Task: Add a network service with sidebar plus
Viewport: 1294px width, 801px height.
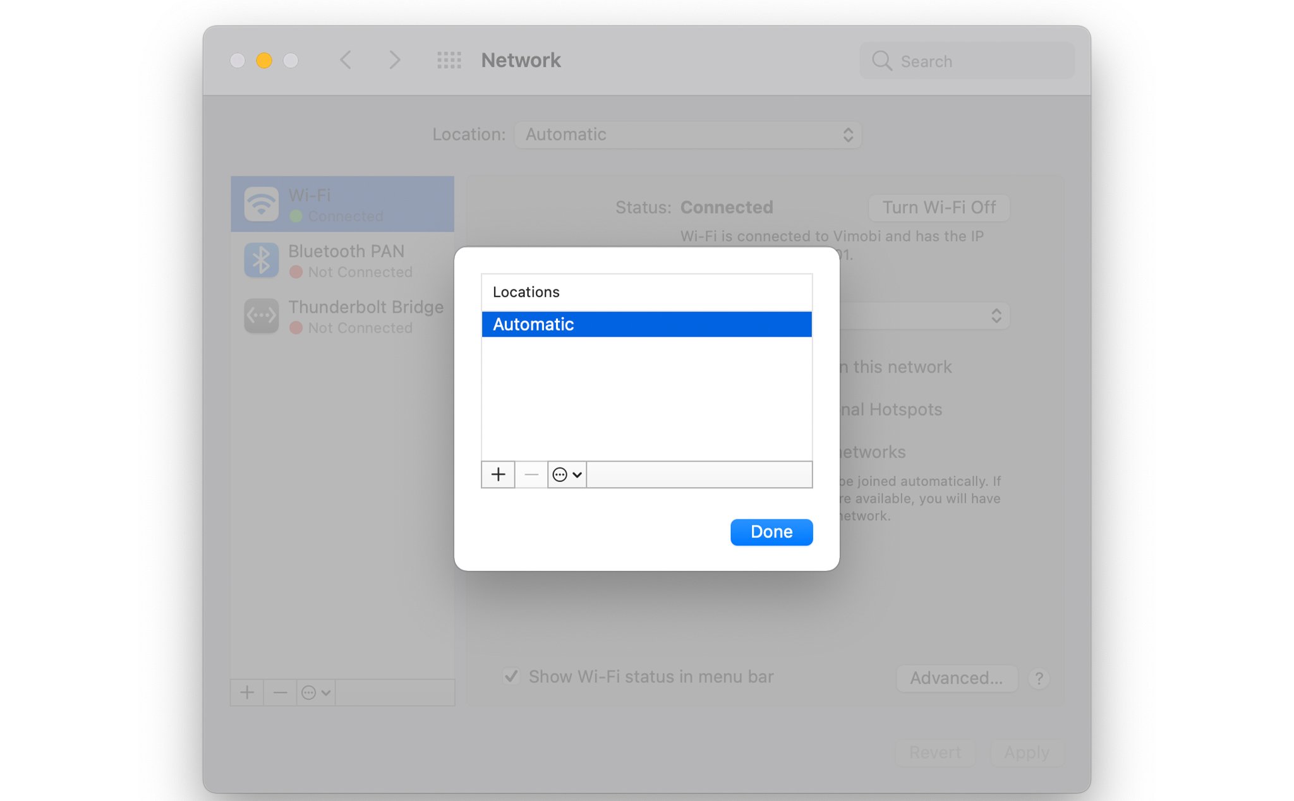Action: (247, 692)
